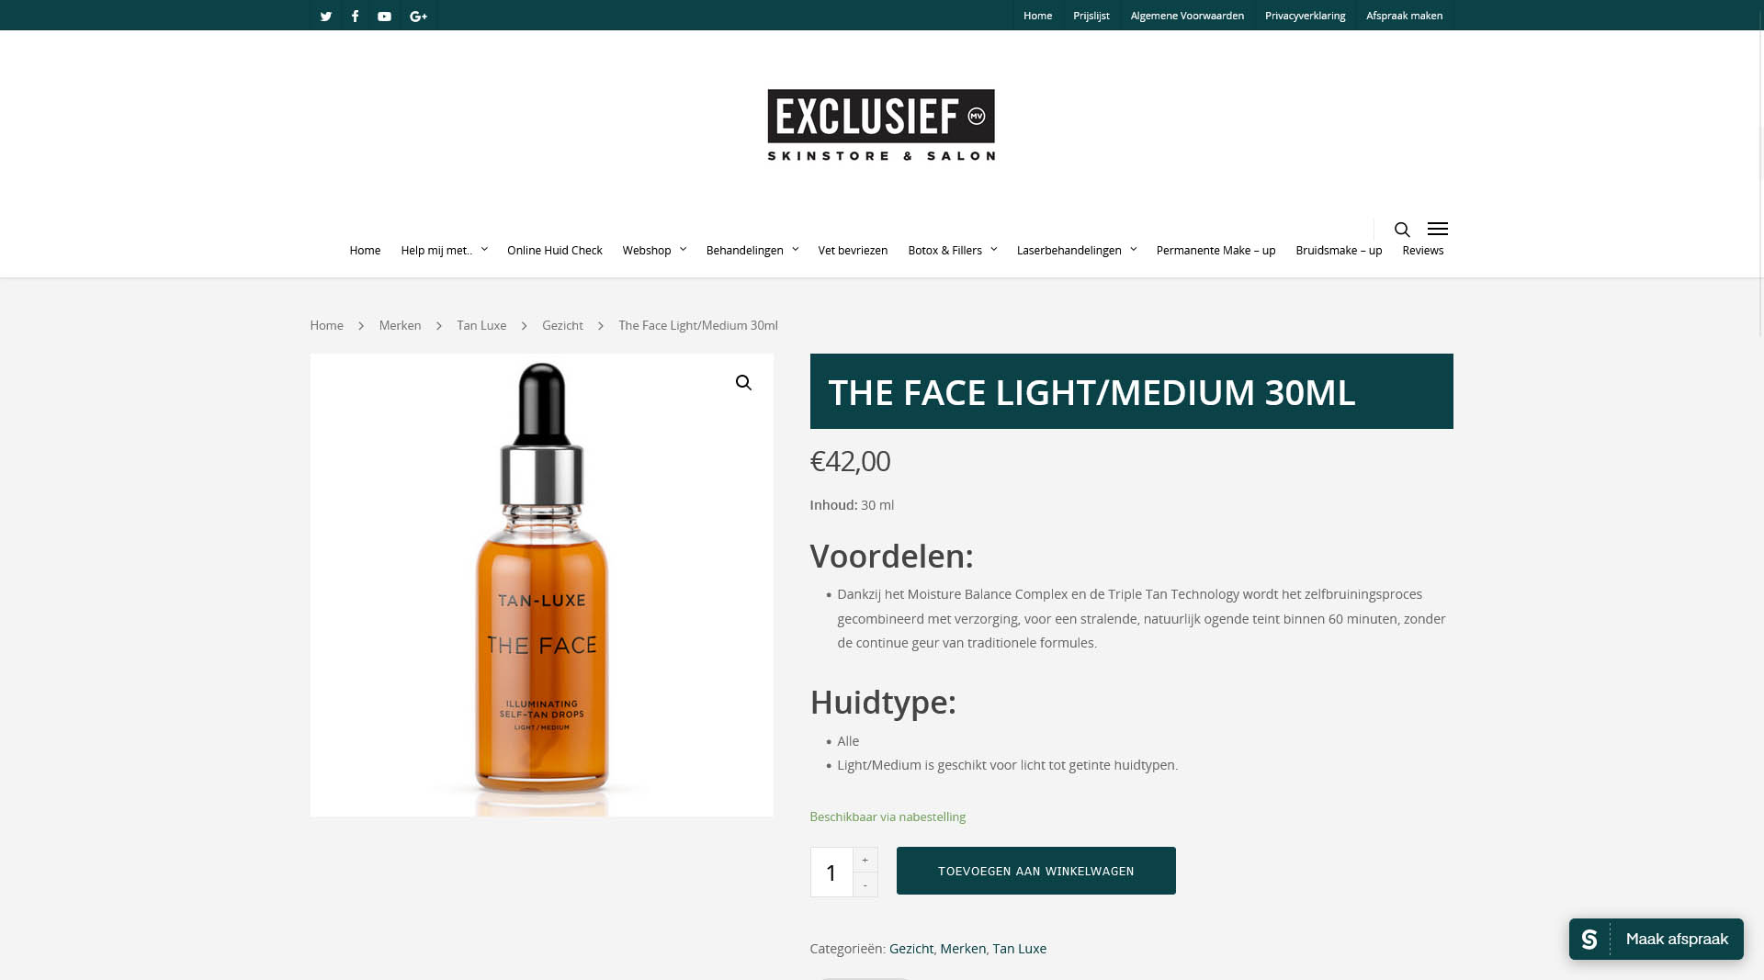This screenshot has width=1764, height=980.
Task: Open the Tan Luxe breadcrumb link
Action: click(481, 325)
